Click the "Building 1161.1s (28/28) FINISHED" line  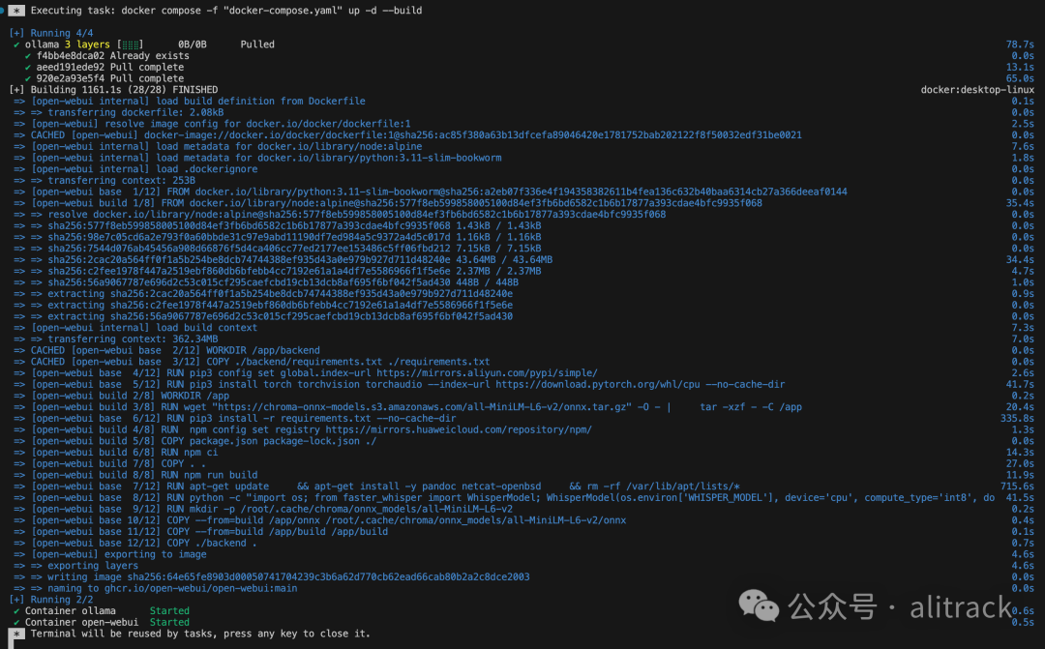click(x=113, y=89)
